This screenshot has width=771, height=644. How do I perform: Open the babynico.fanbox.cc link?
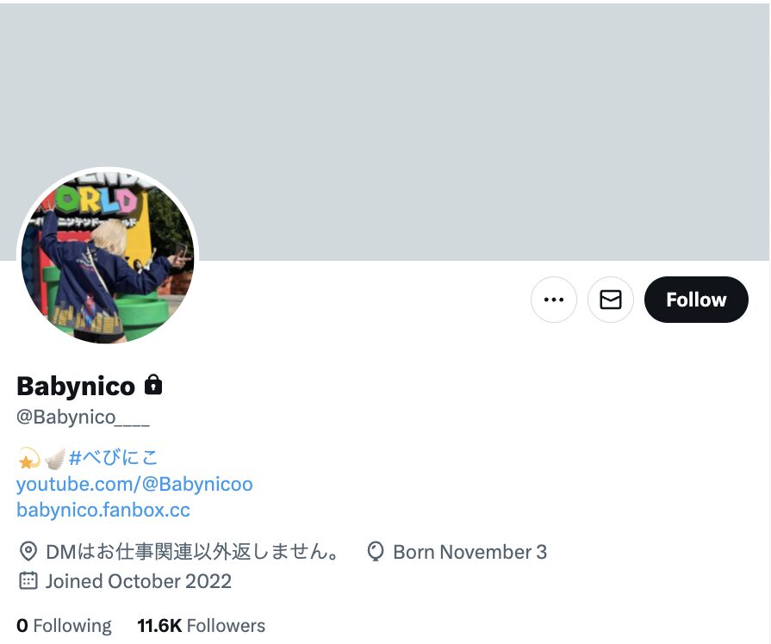coord(103,510)
